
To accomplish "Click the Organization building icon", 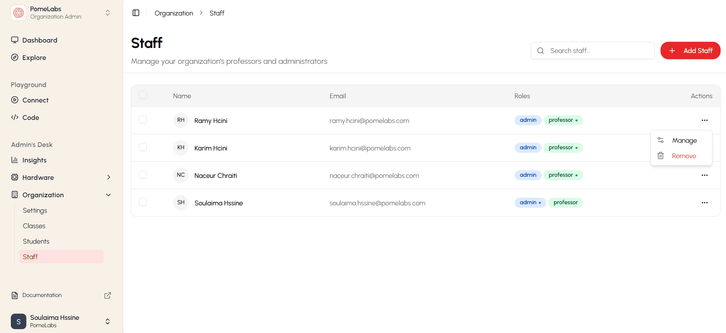I will click(15, 195).
